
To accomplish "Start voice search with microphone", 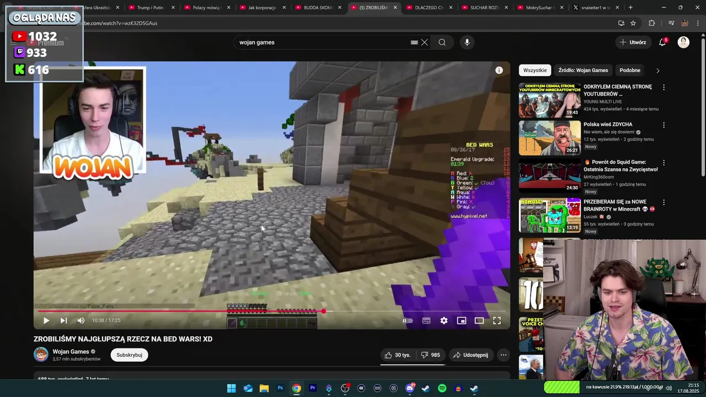I will coord(467,42).
